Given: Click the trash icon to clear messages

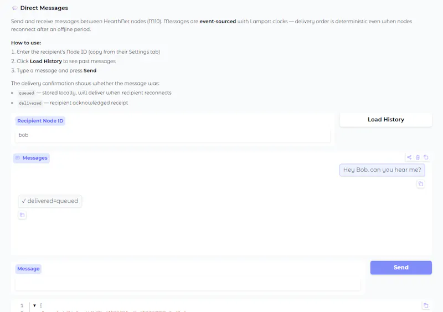Looking at the screenshot, I should click(418, 157).
